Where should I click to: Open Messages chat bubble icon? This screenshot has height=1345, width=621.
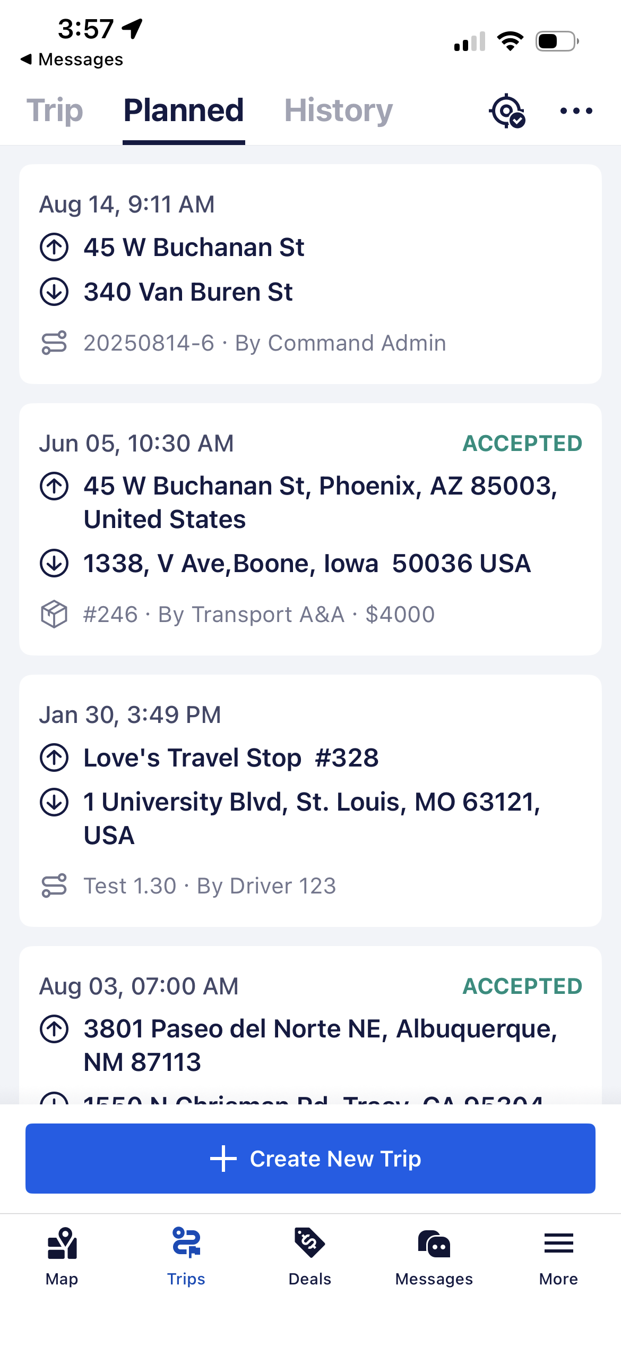pyautogui.click(x=434, y=1244)
